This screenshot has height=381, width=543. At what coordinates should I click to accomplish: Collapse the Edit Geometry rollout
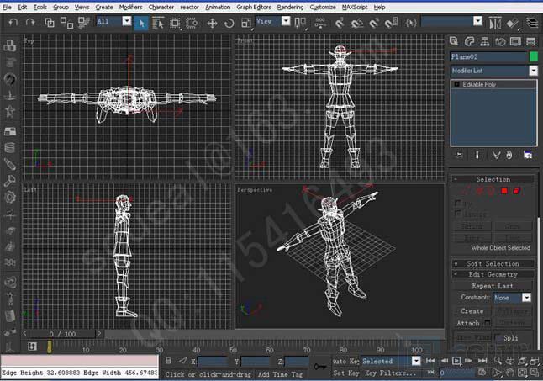click(x=493, y=274)
